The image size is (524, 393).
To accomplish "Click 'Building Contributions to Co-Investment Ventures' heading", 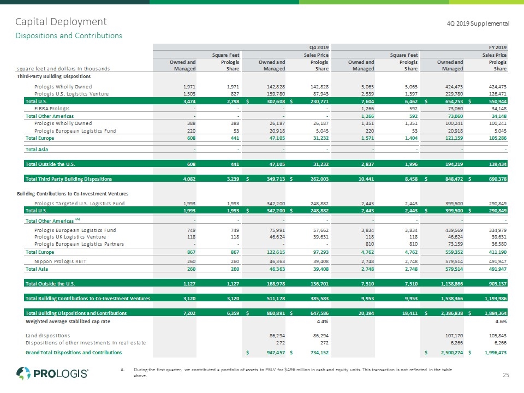I will click(x=73, y=194).
